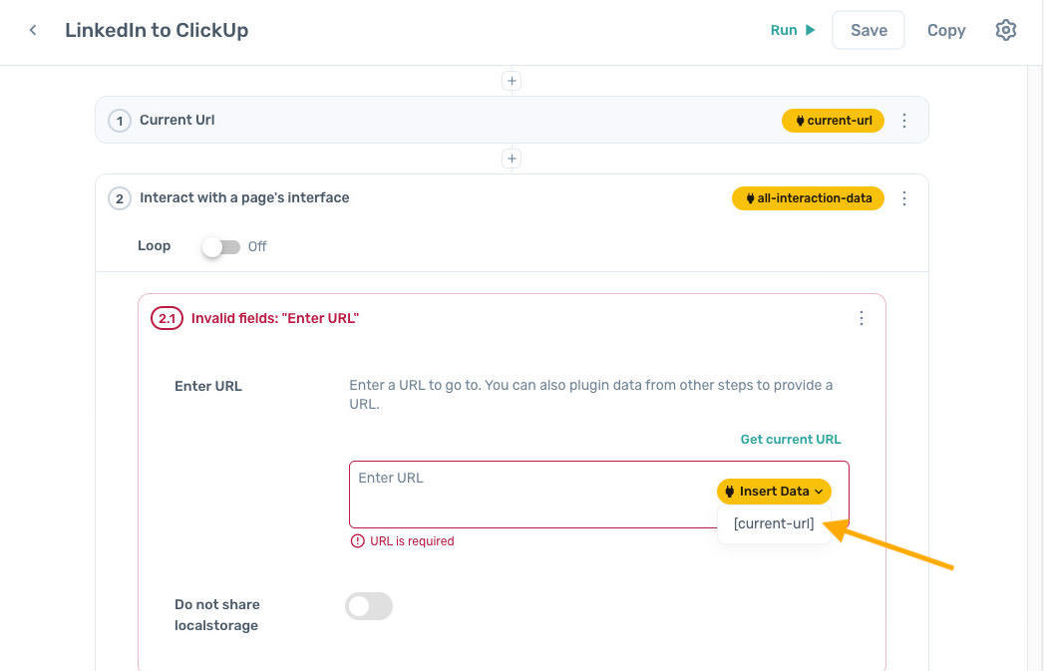Copy the playbook
The height and width of the screenshot is (671, 1044).
(946, 30)
